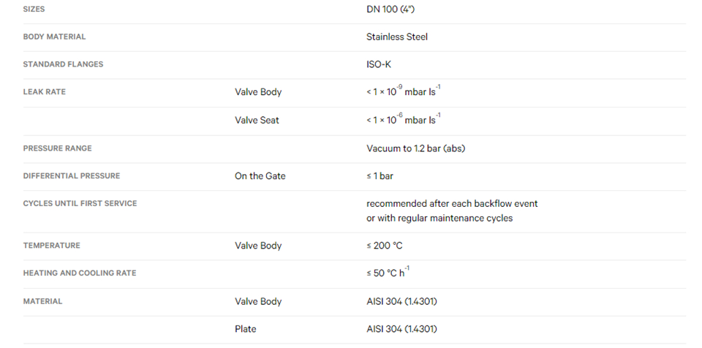Select the DN 100 (4") size value
The width and height of the screenshot is (702, 348).
tap(390, 10)
